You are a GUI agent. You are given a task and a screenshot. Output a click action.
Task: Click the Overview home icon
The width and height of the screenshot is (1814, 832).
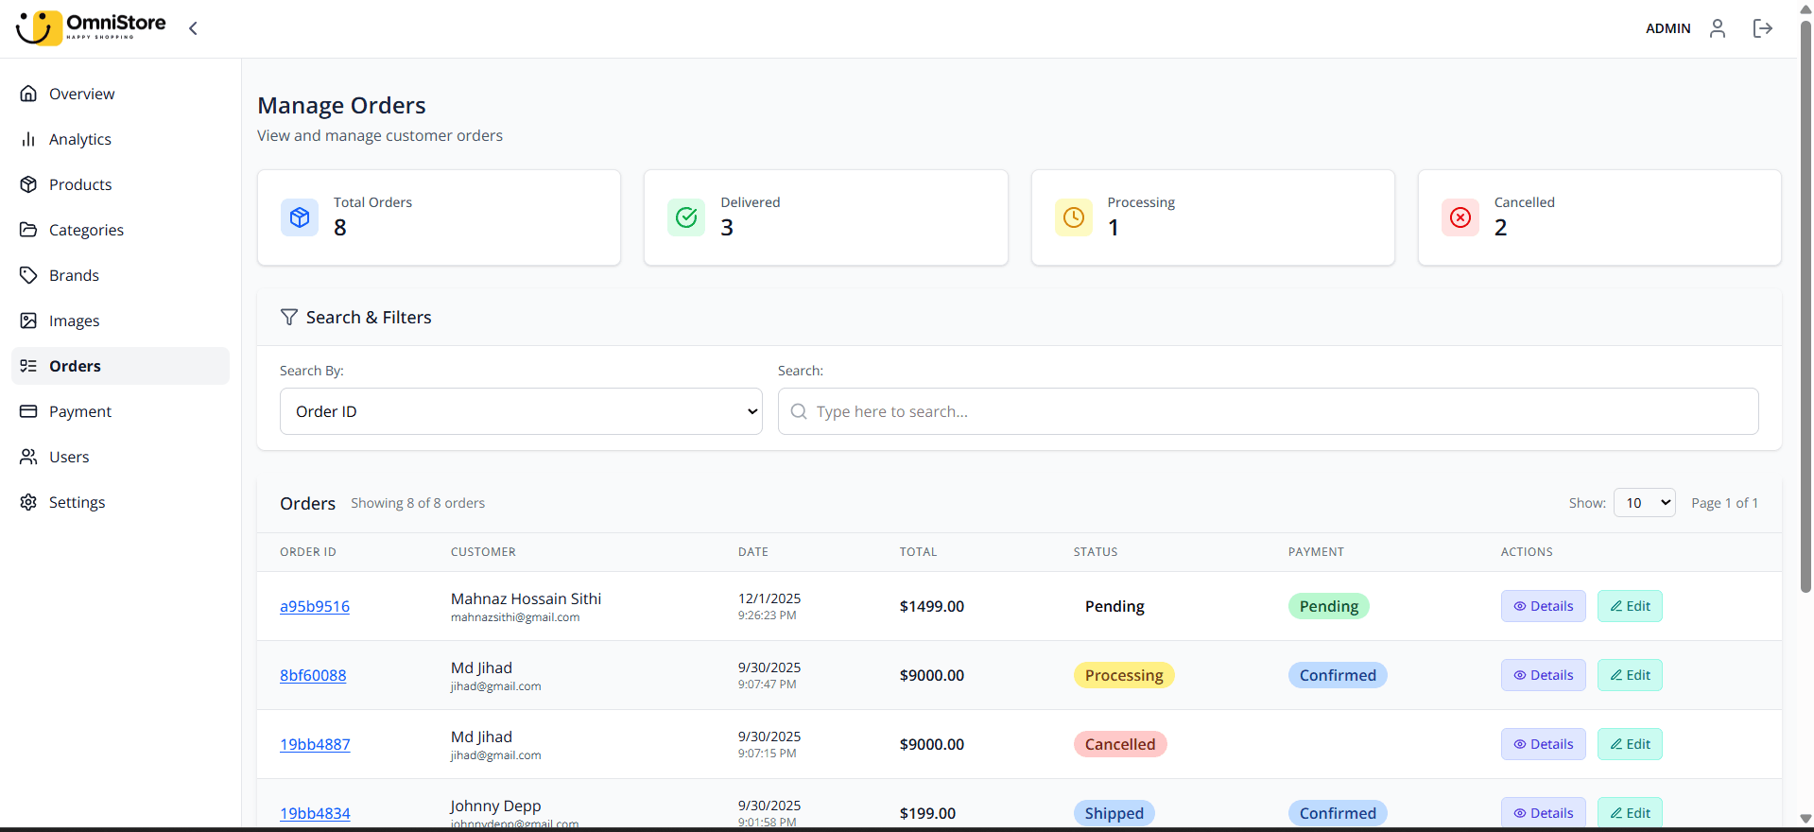(x=28, y=94)
